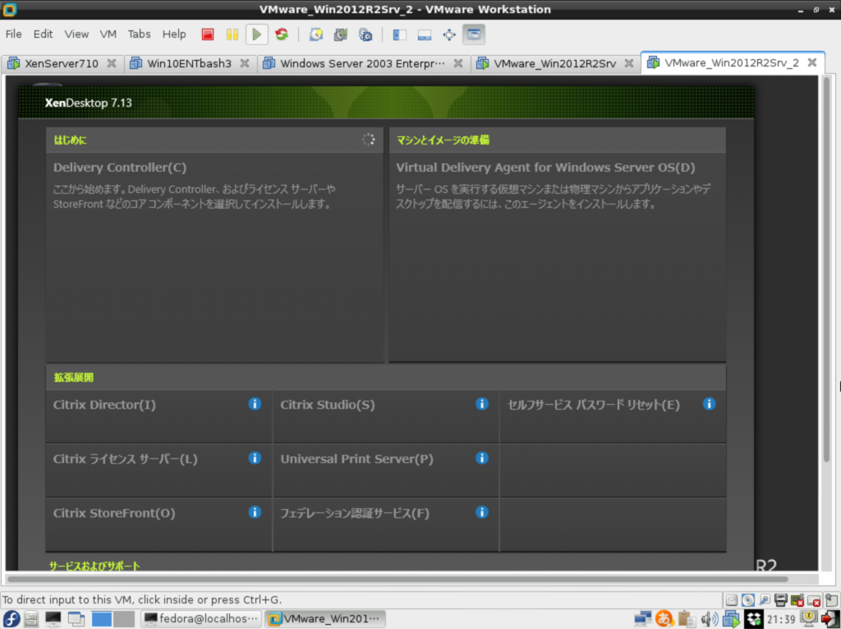Click the disconnected network adapter status icon
The image size is (841, 629).
(797, 600)
